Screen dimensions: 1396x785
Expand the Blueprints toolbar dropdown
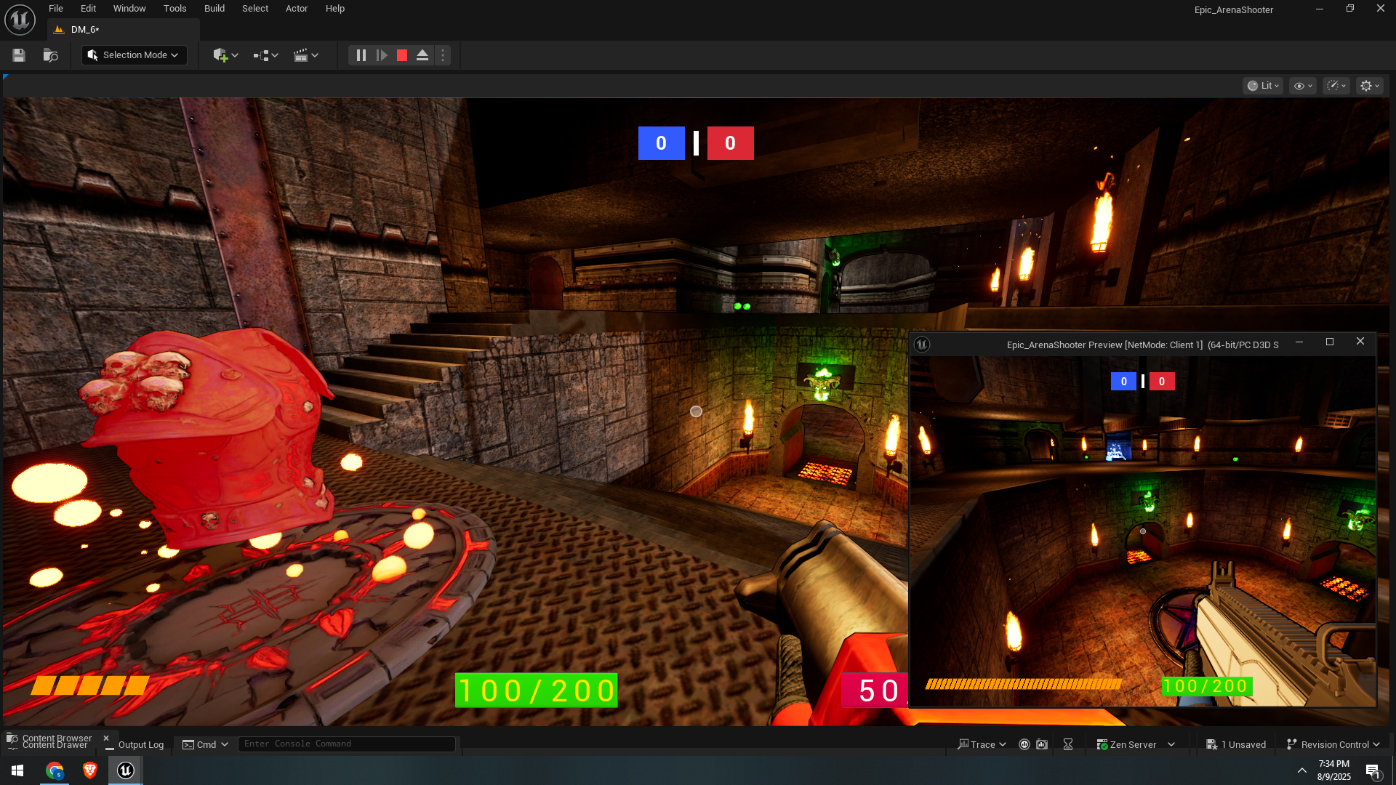265,55
